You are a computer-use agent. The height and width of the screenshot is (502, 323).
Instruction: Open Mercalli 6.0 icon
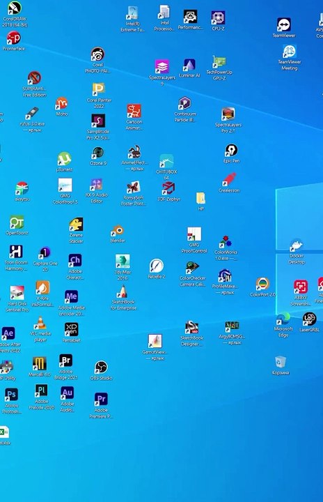pos(40,364)
